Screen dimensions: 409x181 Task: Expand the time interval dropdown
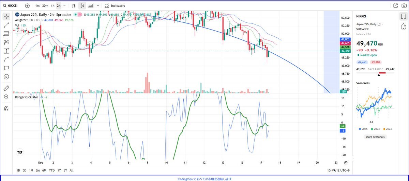pos(64,6)
